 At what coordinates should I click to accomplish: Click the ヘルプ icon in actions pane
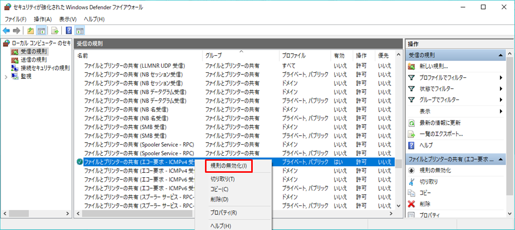(411, 145)
